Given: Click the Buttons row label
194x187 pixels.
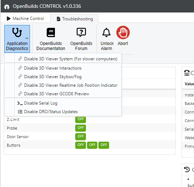Looking at the screenshot, I should [14, 145].
